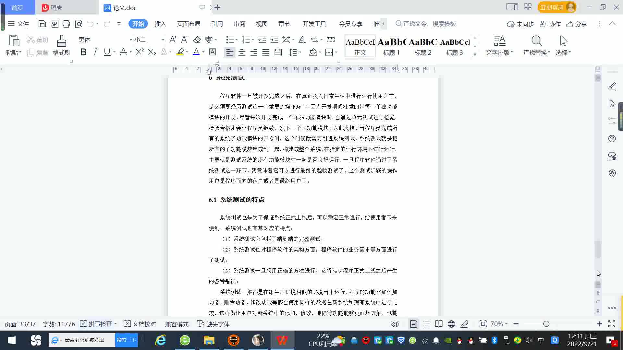Image resolution: width=623 pixels, height=350 pixels.
Task: Click the 立即登录 login button
Action: tap(552, 7)
